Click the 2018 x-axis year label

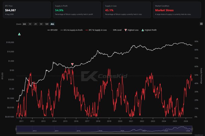pyautogui.click(x=98, y=121)
